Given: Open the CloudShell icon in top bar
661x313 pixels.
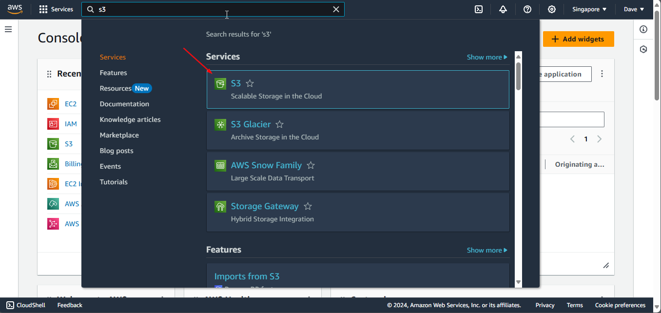Looking at the screenshot, I should point(479,9).
